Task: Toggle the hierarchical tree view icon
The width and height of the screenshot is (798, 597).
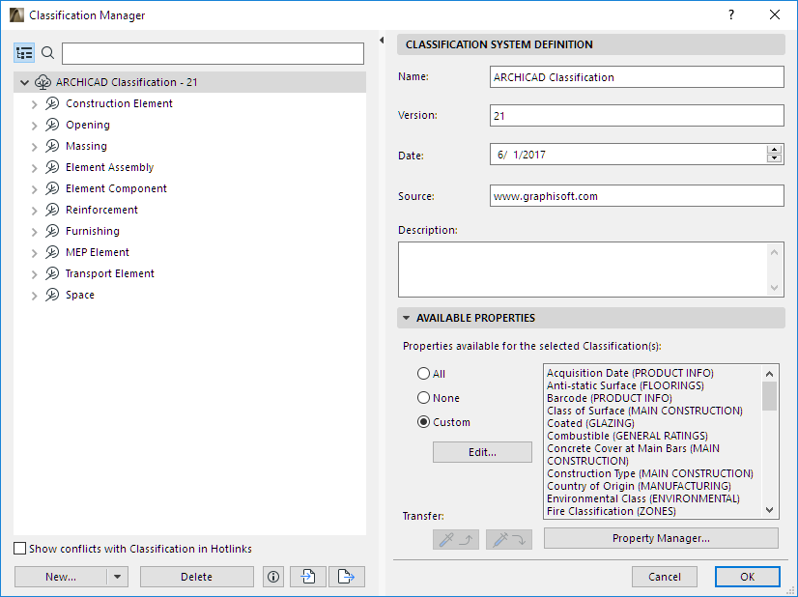Action: [24, 52]
